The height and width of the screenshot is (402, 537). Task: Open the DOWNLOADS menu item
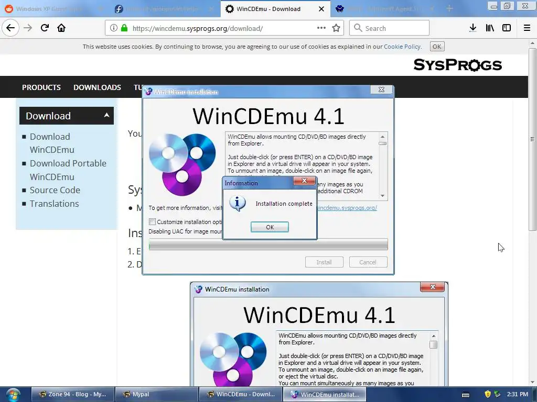tap(97, 87)
